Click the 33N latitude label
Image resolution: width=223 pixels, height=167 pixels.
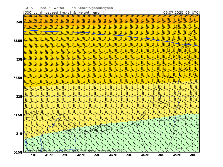click(19, 59)
